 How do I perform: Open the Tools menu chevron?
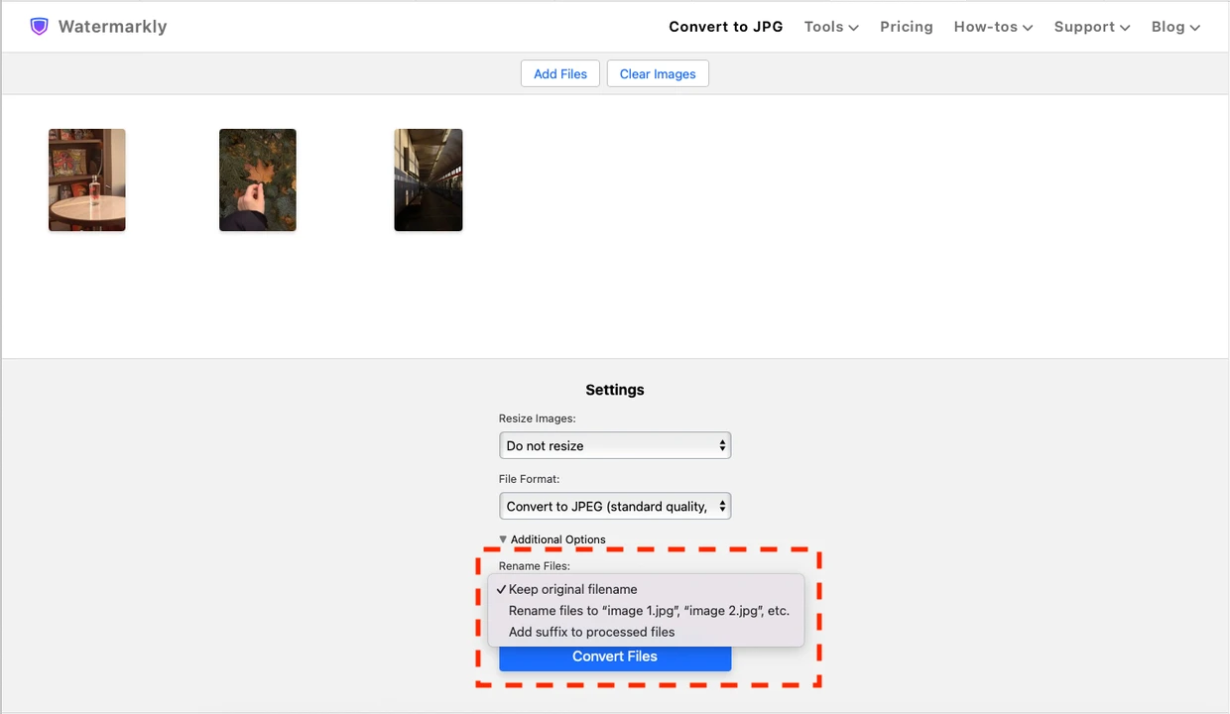coord(853,27)
